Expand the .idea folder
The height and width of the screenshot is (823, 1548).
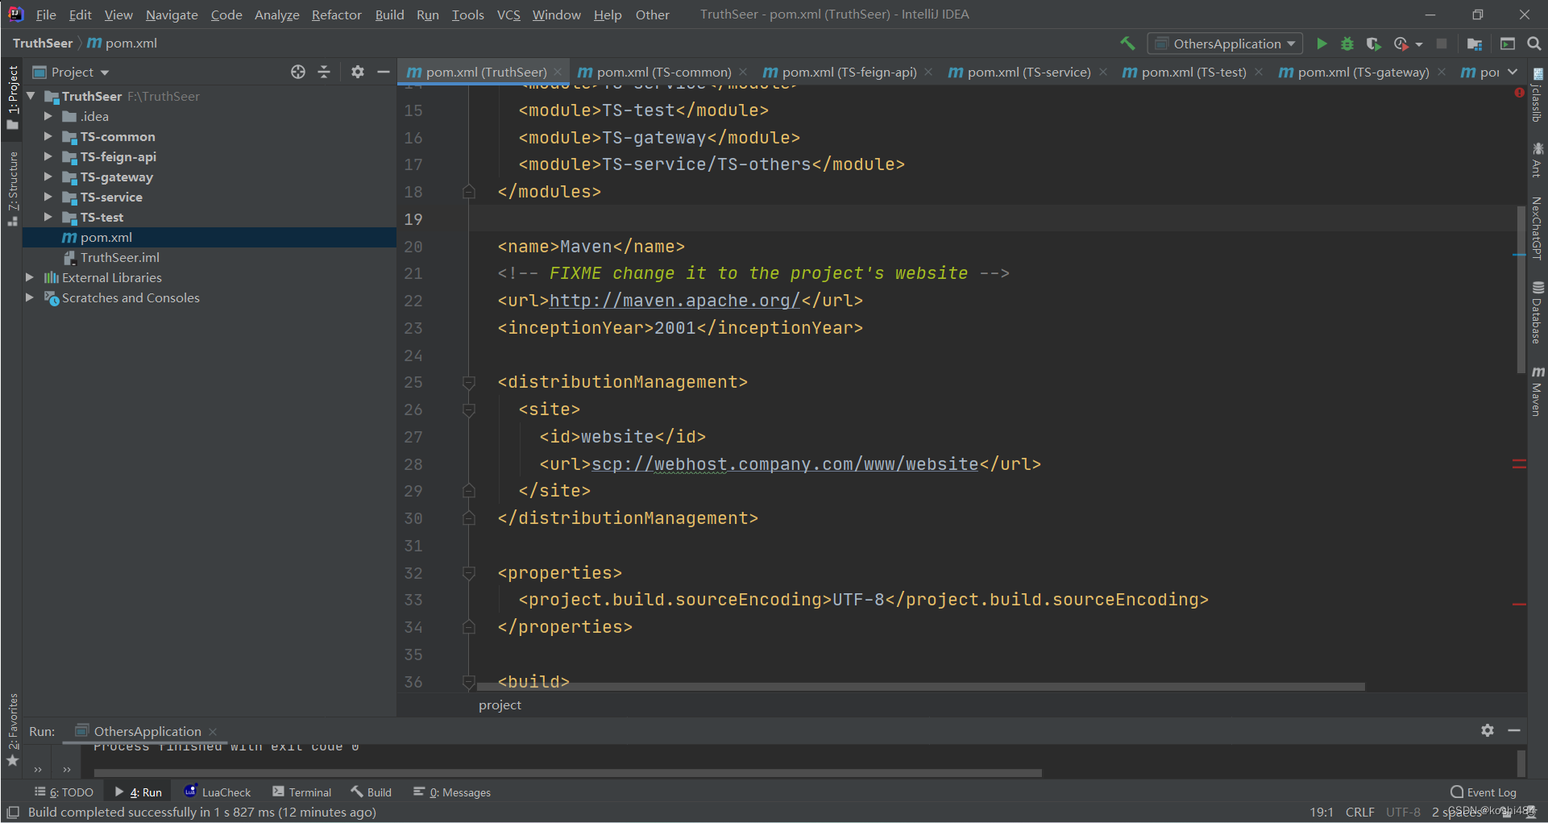(x=48, y=116)
